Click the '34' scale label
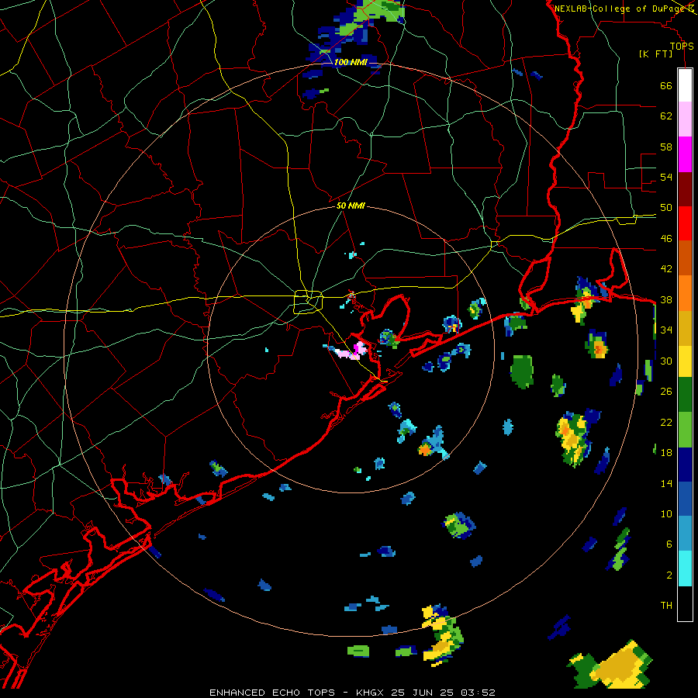Viewport: 698px width, 698px height. tap(666, 330)
